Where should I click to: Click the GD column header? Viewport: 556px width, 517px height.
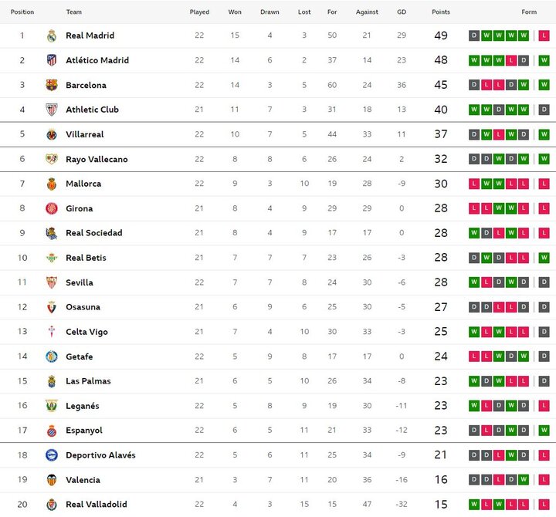[402, 12]
